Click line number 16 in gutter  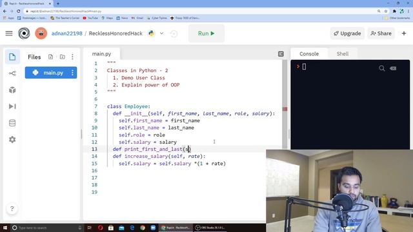(x=94, y=170)
